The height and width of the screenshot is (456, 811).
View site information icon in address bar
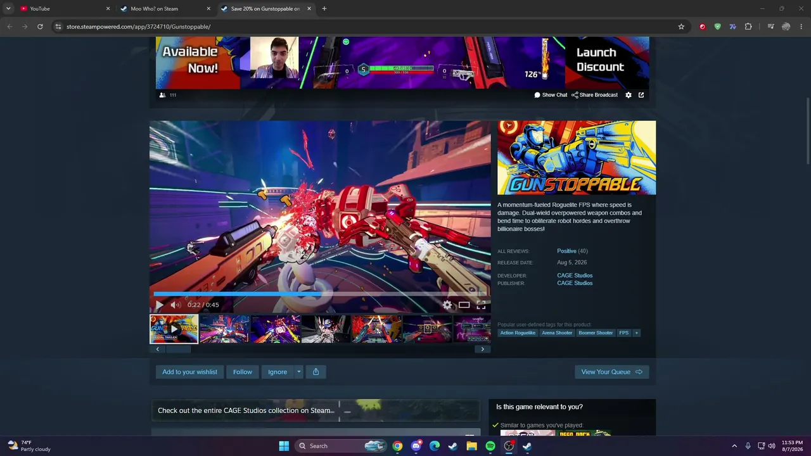[x=58, y=27]
